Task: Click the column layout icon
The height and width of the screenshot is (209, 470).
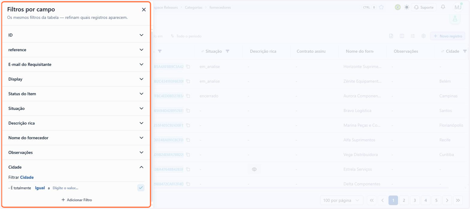Action: coord(402,36)
